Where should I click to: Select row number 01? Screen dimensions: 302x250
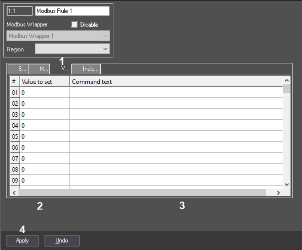click(x=15, y=93)
